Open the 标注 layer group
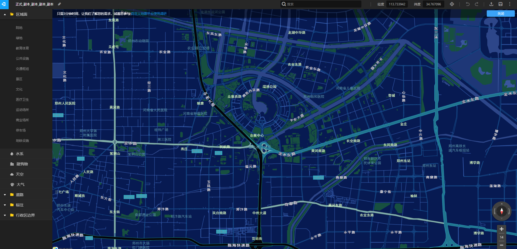The height and width of the screenshot is (249, 517). pos(26,205)
